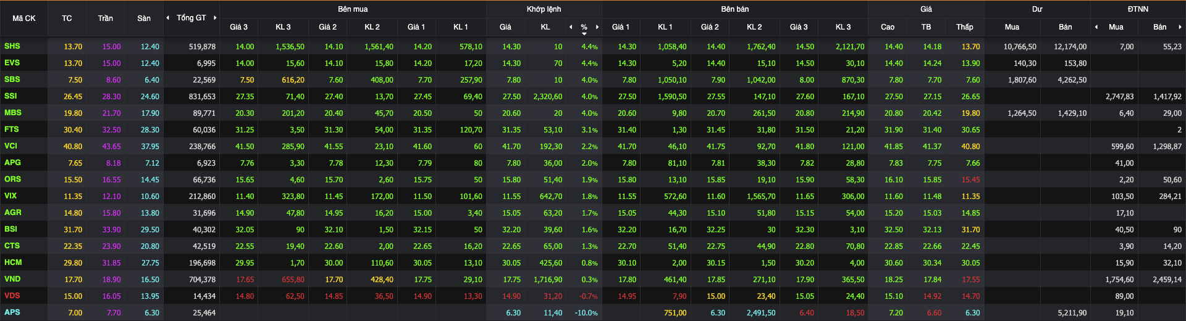This screenshot has width=1186, height=321.
Task: Click MBS surplus sell 1,429,10
Action: 1072,113
